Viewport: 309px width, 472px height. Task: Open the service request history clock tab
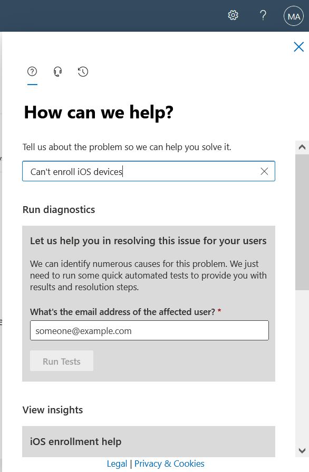point(83,72)
